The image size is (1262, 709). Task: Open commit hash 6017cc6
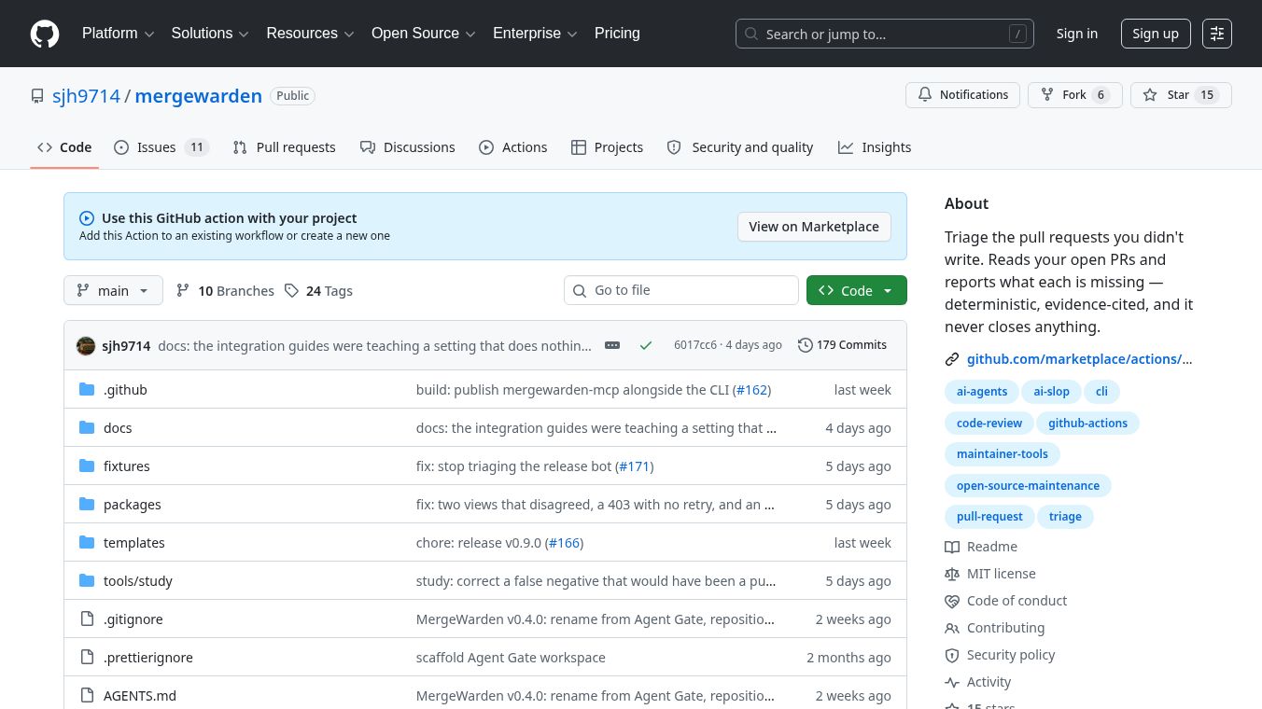(x=695, y=345)
